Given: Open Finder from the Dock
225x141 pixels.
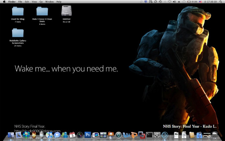Looking at the screenshot, I should pos(11,135).
